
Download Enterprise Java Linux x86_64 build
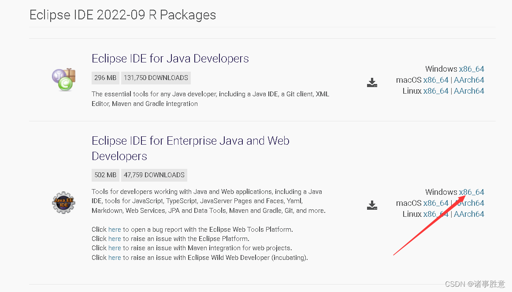point(436,215)
